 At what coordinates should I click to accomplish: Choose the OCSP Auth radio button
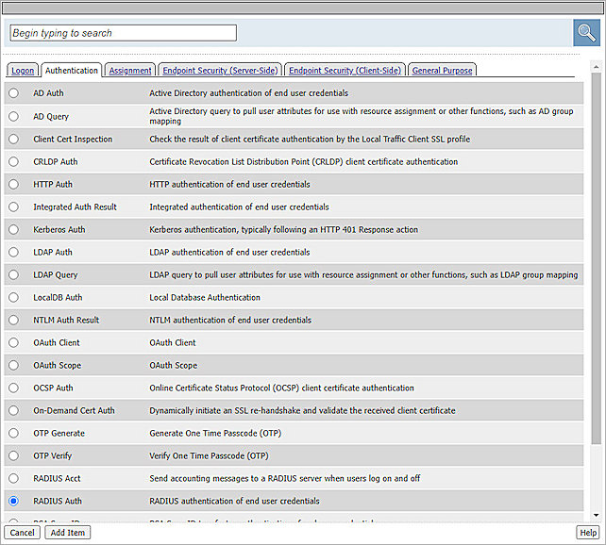tap(13, 388)
